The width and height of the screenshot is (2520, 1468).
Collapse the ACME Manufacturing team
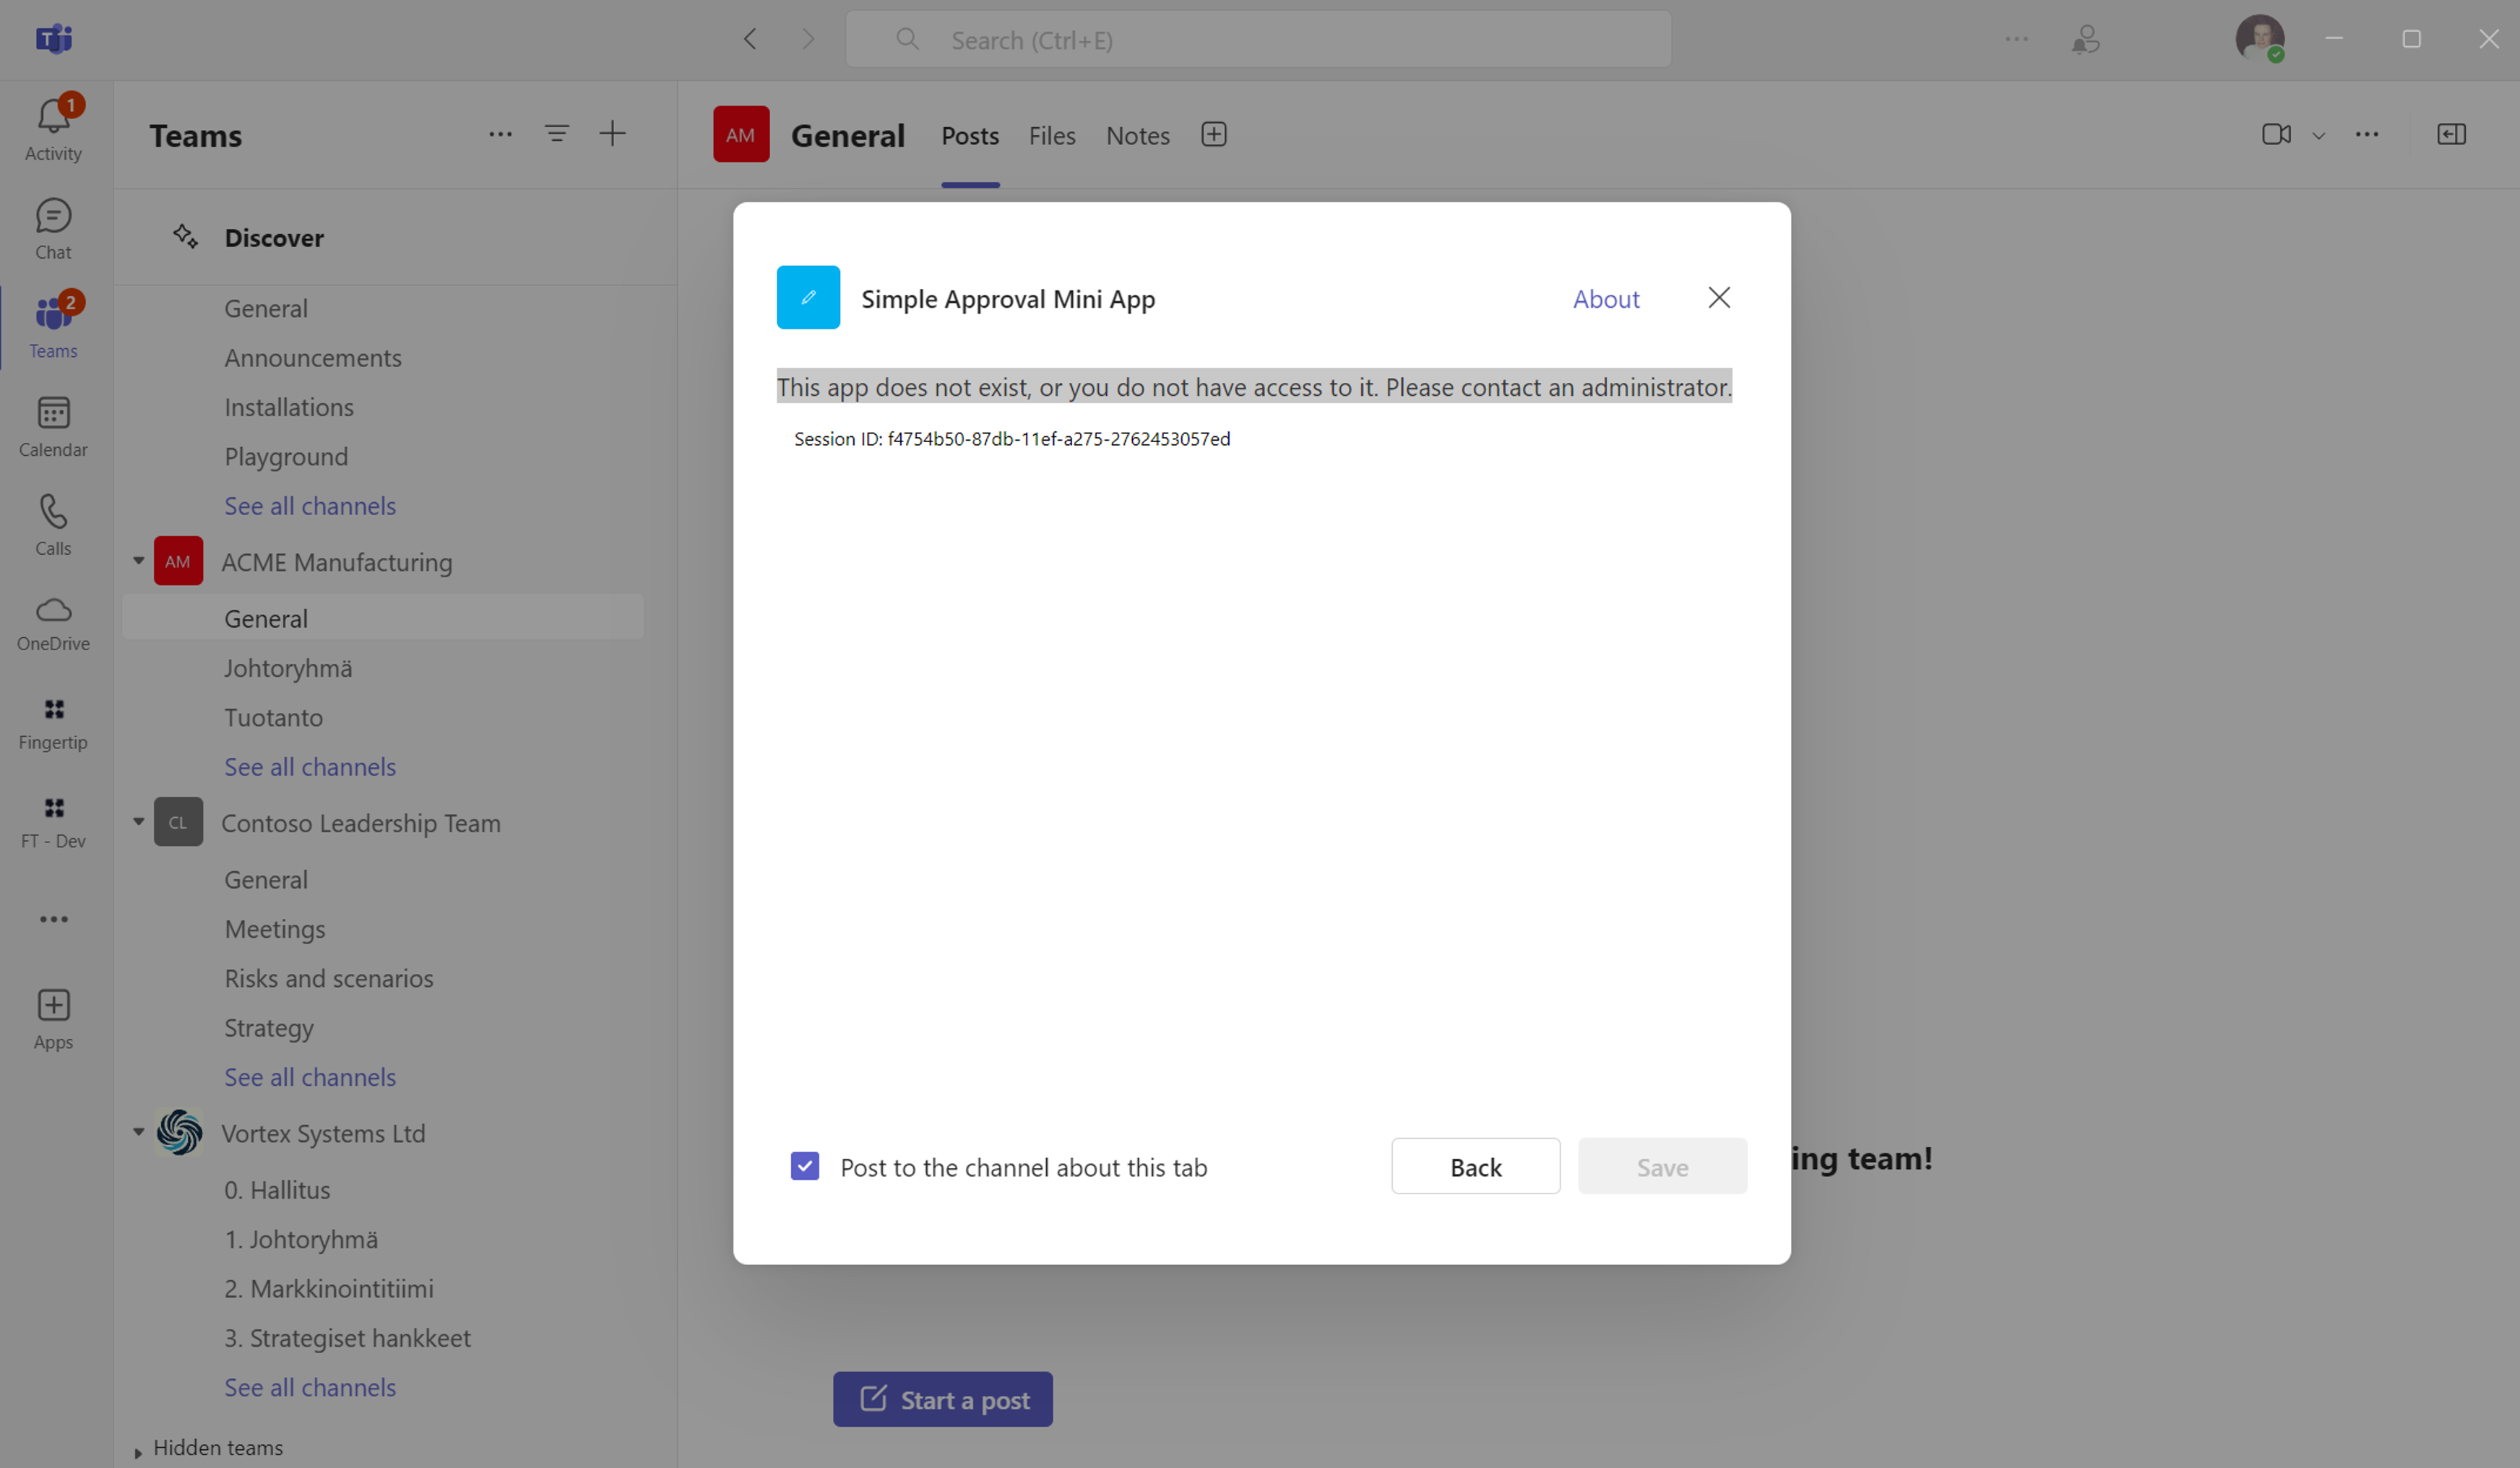pyautogui.click(x=138, y=561)
